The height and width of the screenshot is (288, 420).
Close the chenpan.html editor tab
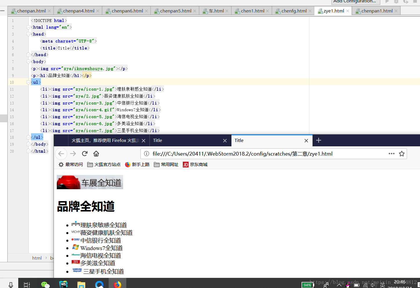(49, 11)
